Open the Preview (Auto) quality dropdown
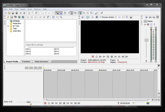Viewport: 165px width, 112px height. [116, 17]
